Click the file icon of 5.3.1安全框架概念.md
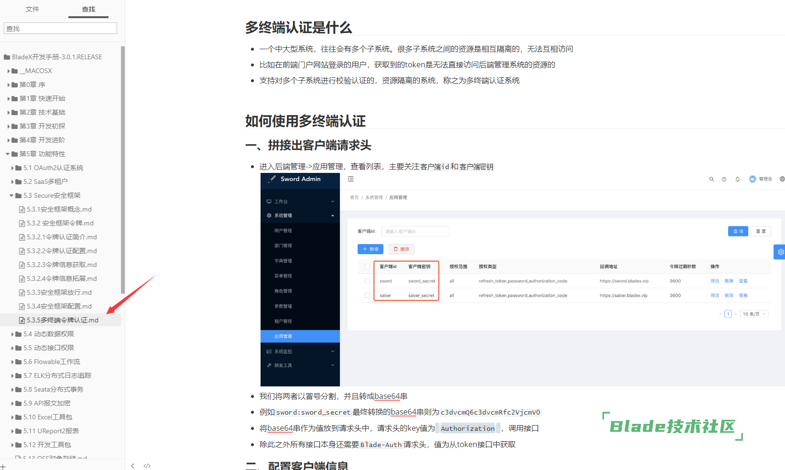The height and width of the screenshot is (470, 785). (22, 209)
